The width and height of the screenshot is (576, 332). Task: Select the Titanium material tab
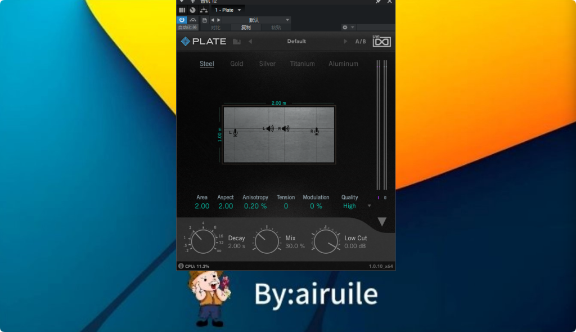[302, 64]
